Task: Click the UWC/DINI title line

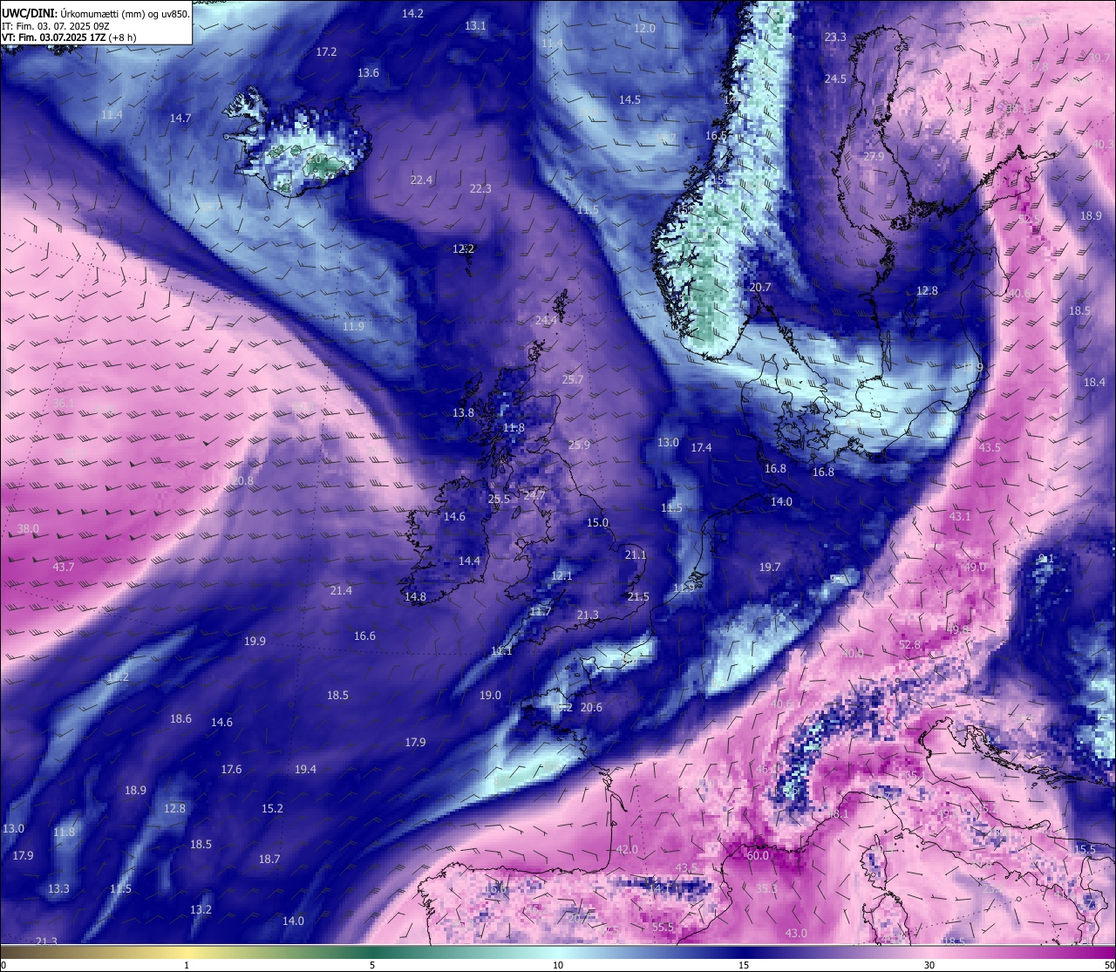Action: point(96,14)
